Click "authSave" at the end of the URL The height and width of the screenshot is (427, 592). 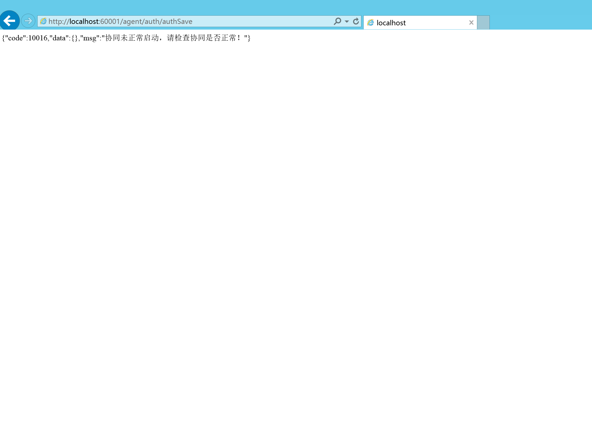click(177, 22)
